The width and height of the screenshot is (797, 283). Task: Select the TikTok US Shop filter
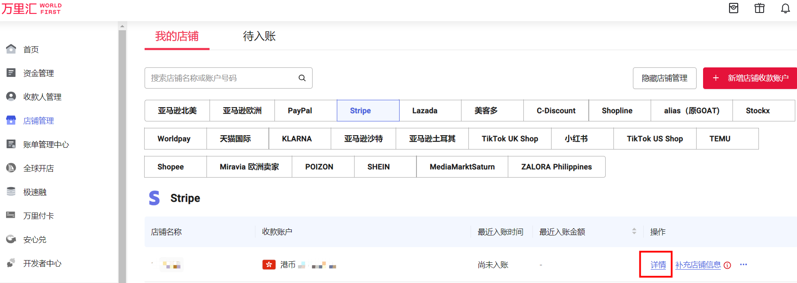coord(655,139)
